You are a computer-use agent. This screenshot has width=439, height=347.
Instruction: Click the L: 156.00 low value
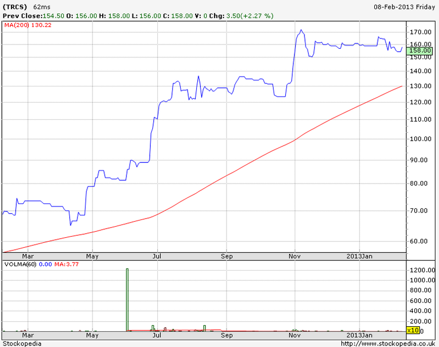[147, 16]
